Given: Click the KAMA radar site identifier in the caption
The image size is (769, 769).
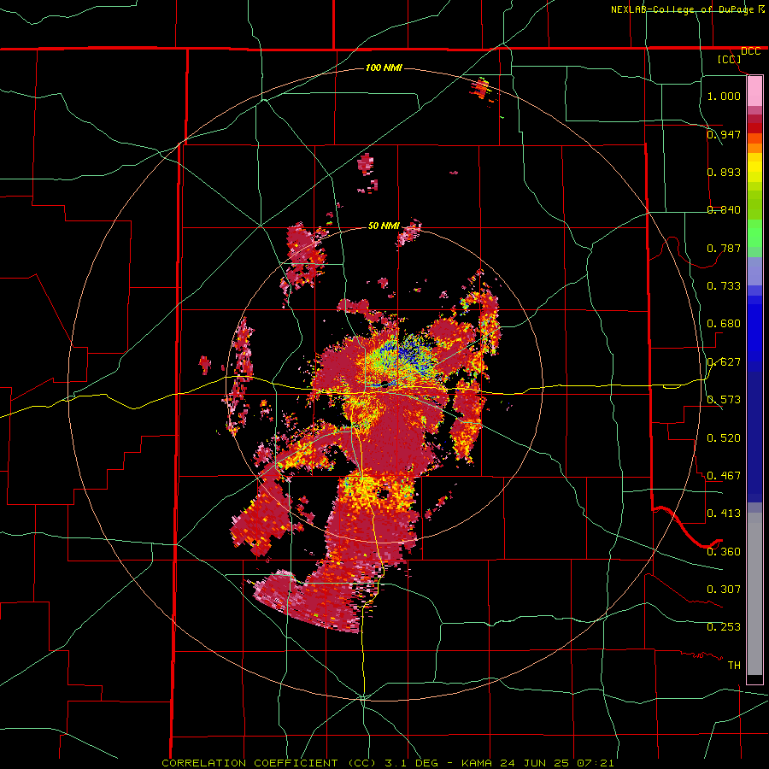Looking at the screenshot, I should coord(476,763).
